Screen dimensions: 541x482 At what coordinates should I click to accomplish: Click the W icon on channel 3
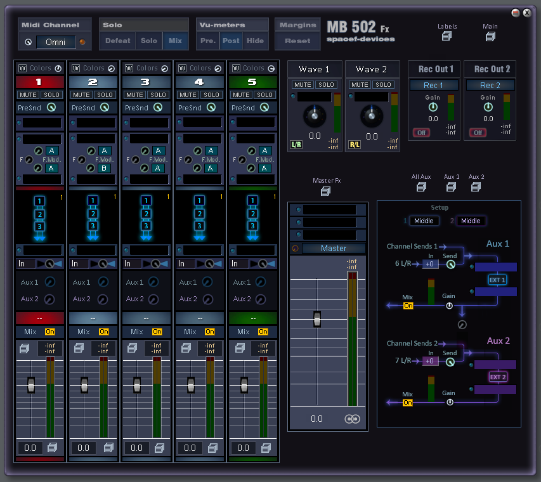(x=129, y=68)
